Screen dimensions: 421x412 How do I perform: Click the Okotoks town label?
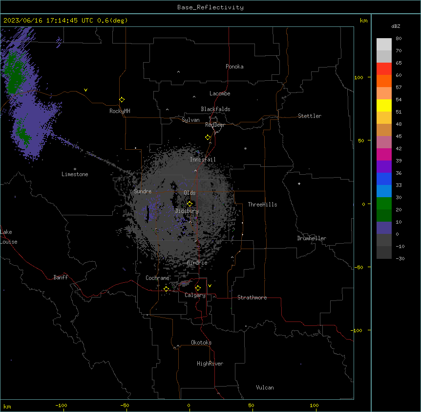(201, 343)
